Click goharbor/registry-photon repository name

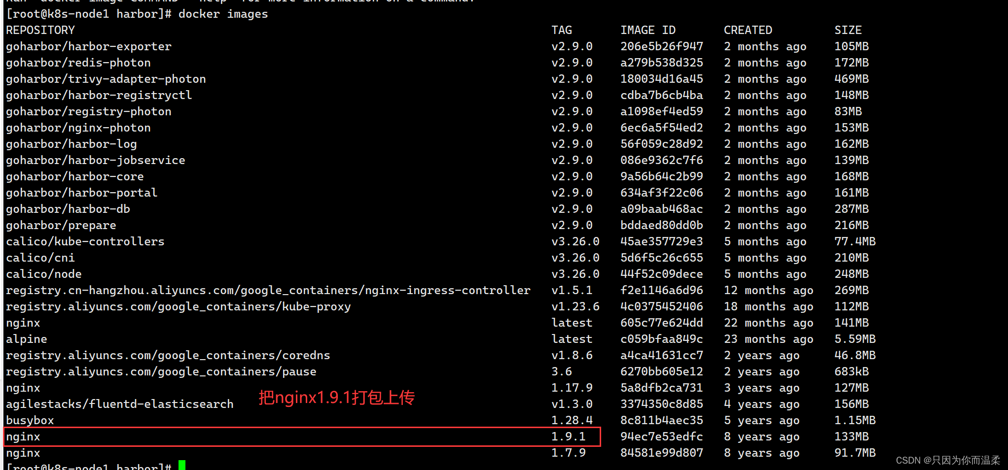[x=89, y=112]
